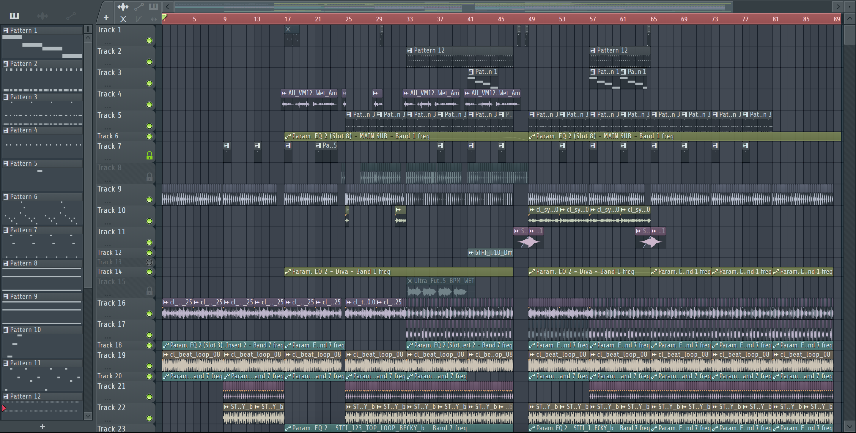The width and height of the screenshot is (856, 433).
Task: Select the Track 16 header
Action: [x=126, y=309]
